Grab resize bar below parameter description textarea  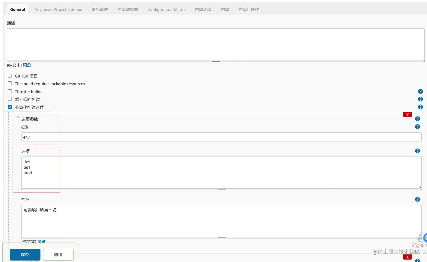(221, 238)
